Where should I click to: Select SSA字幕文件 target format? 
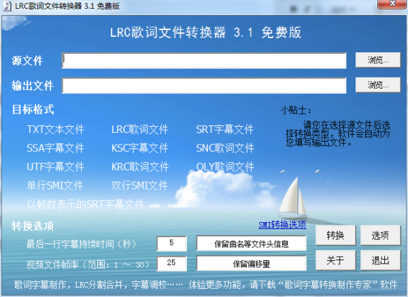pos(55,148)
